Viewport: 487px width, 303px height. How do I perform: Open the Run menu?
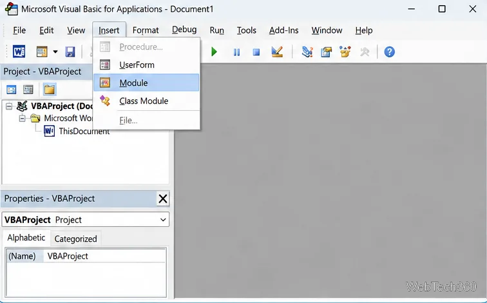click(x=217, y=30)
